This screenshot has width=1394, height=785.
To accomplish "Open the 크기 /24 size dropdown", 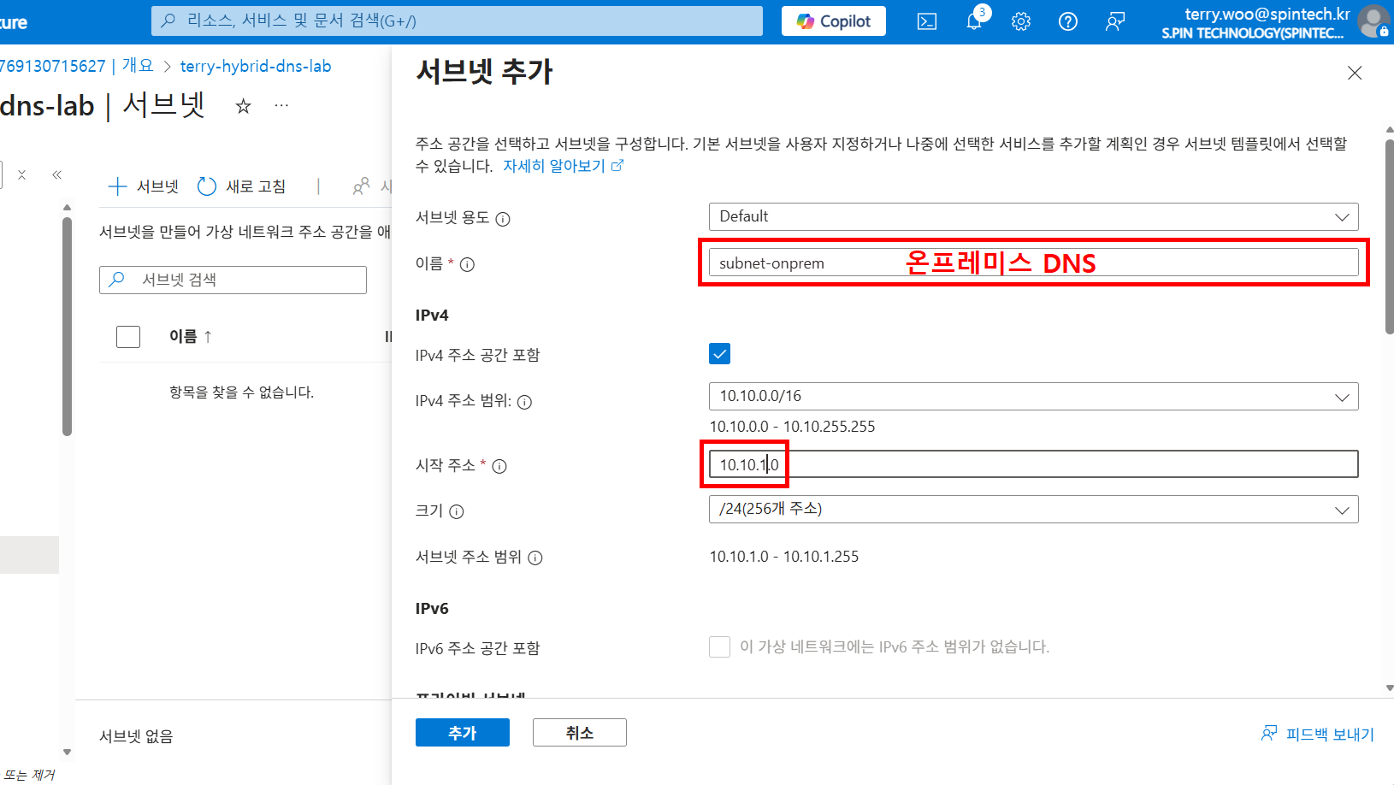I will tap(1033, 509).
